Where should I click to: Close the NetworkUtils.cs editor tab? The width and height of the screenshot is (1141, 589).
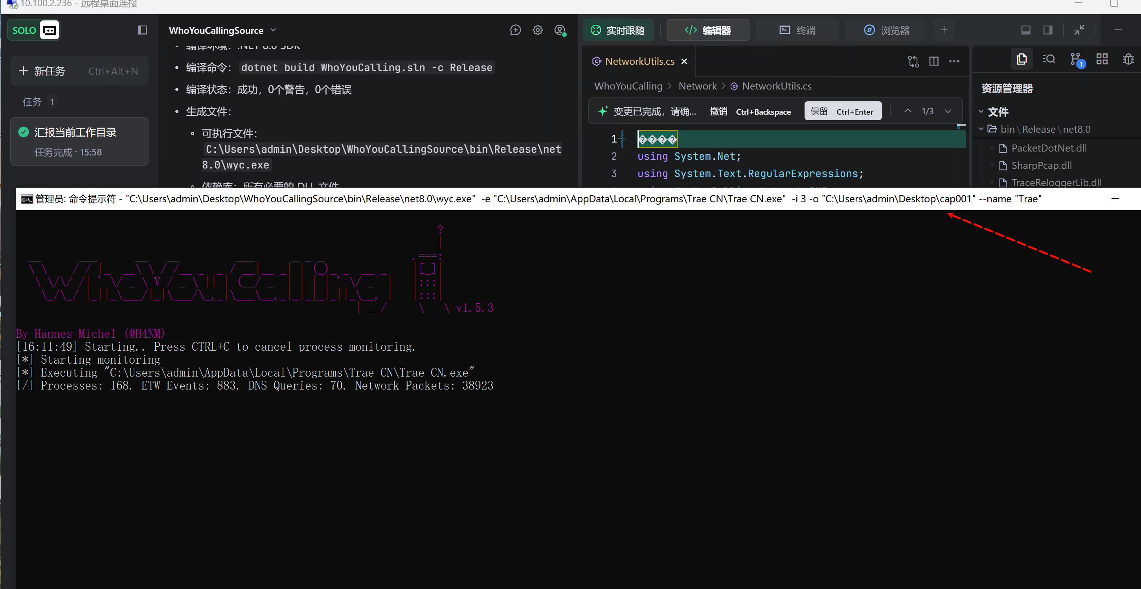click(684, 62)
